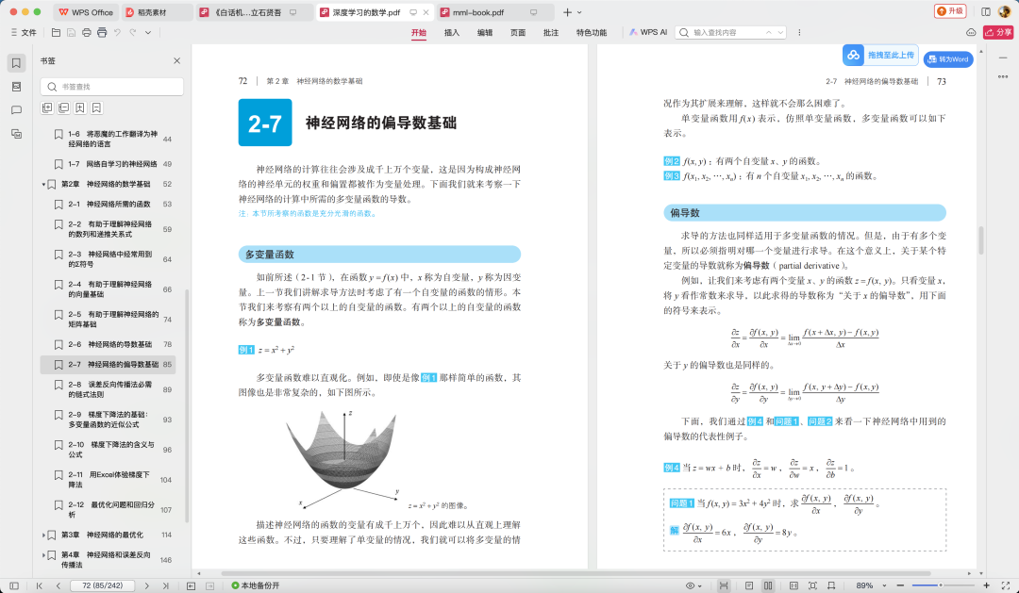Click in the bookmark search field
Image resolution: width=1019 pixels, height=593 pixels.
(111, 87)
